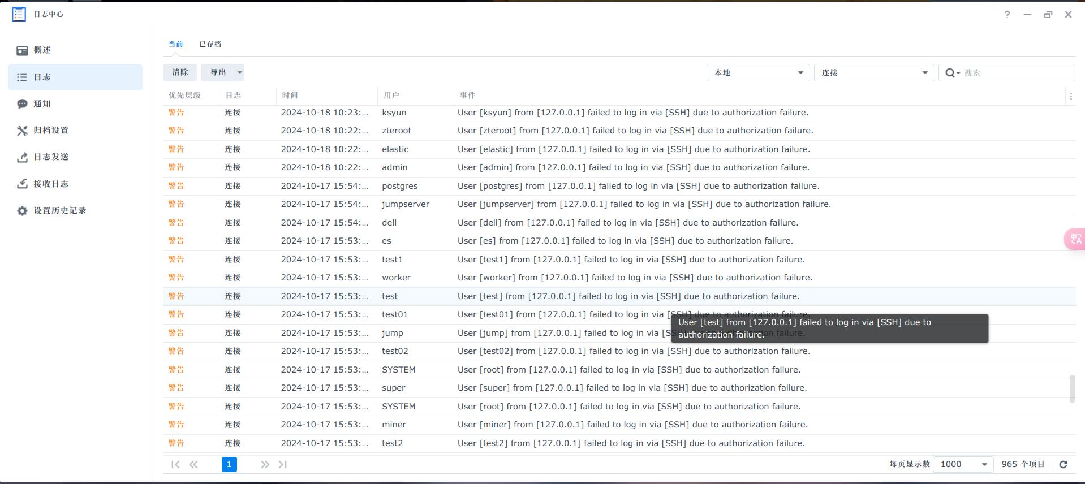Go to 日志发送 log sending
1085x484 pixels.
point(75,157)
